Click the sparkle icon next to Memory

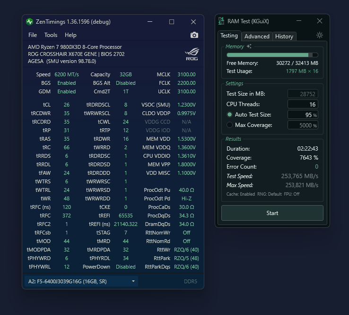[x=249, y=46]
